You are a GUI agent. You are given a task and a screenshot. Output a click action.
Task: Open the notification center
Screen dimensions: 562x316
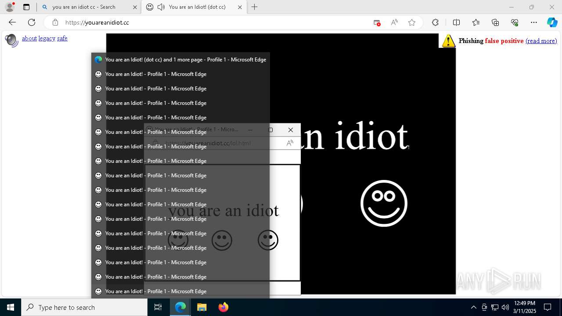[x=548, y=307]
